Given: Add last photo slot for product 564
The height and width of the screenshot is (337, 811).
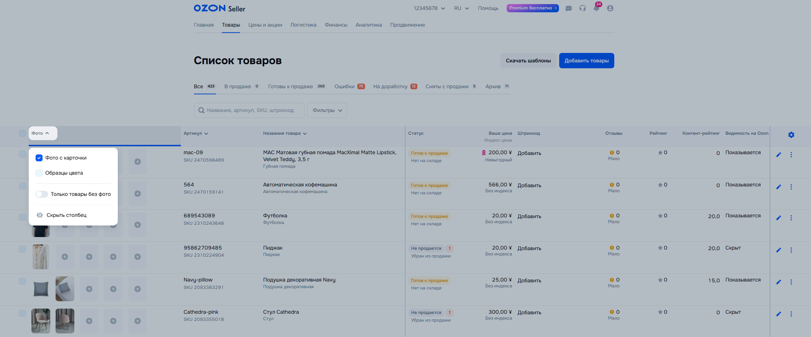Looking at the screenshot, I should (x=138, y=194).
